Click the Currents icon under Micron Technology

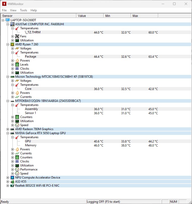point(17,97)
